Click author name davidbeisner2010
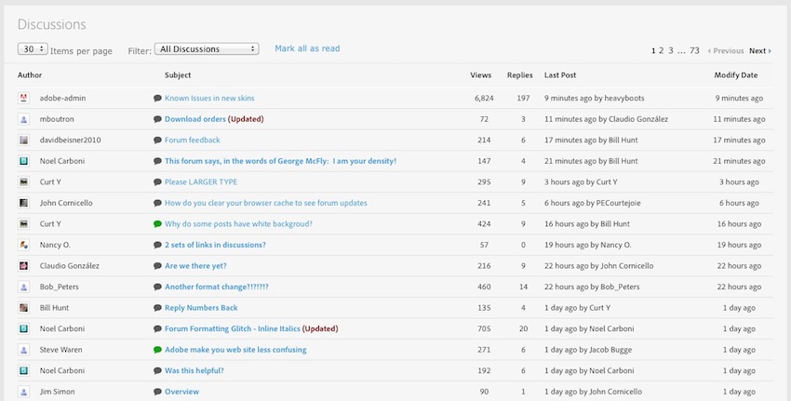 click(70, 140)
